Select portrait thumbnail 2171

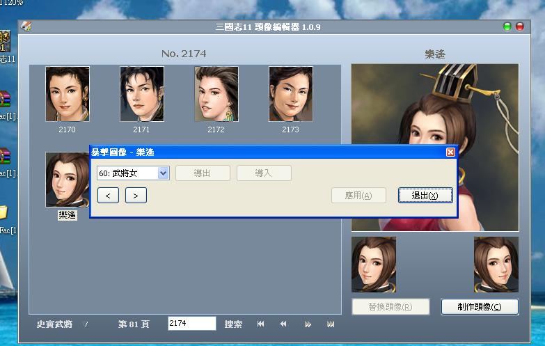[142, 95]
